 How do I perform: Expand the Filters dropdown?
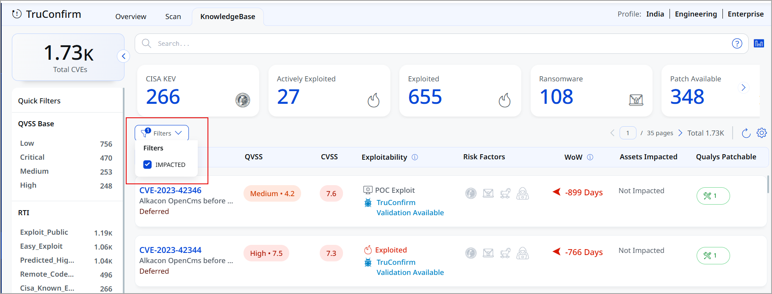162,133
